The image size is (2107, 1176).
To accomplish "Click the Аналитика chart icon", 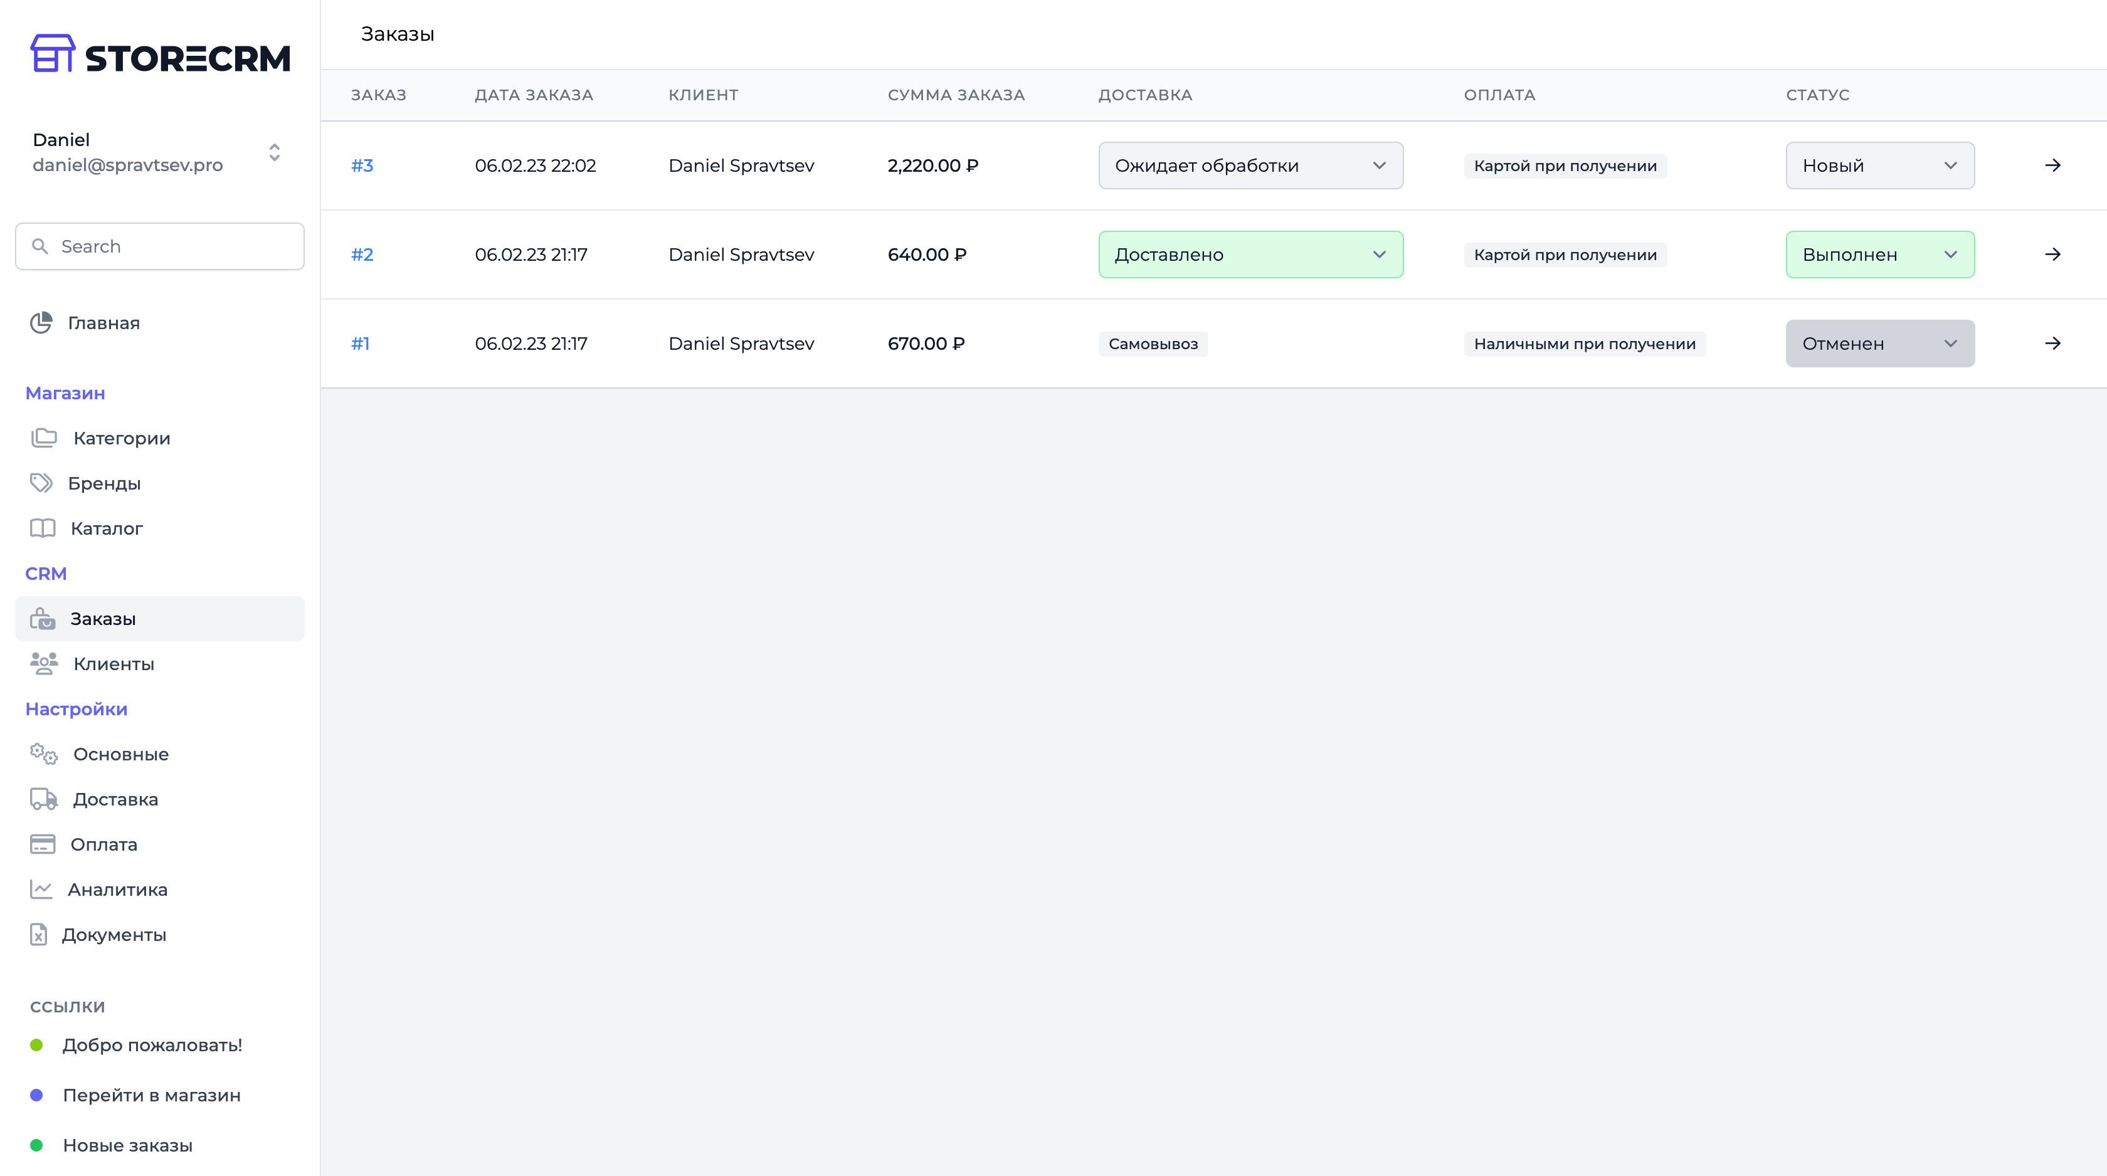I will click(41, 889).
